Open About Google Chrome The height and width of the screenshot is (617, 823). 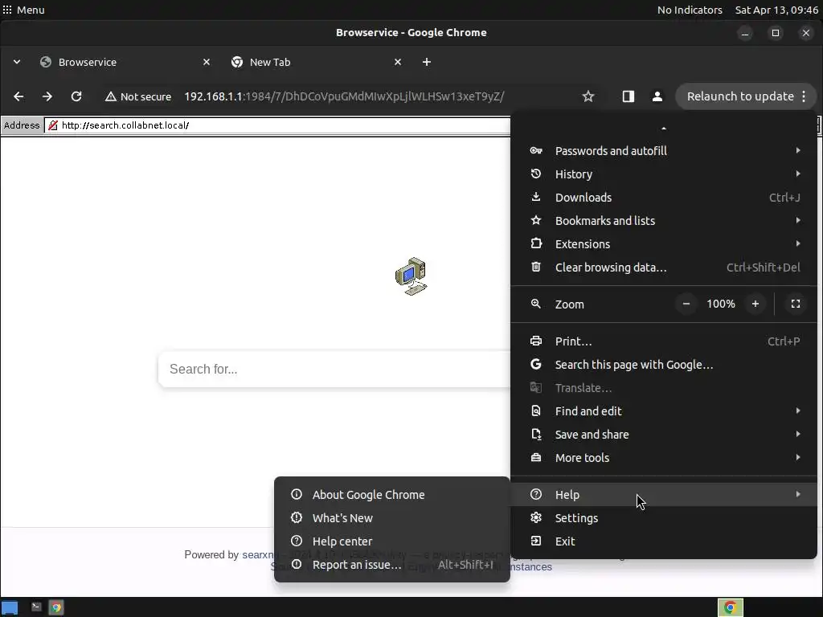pos(392,495)
